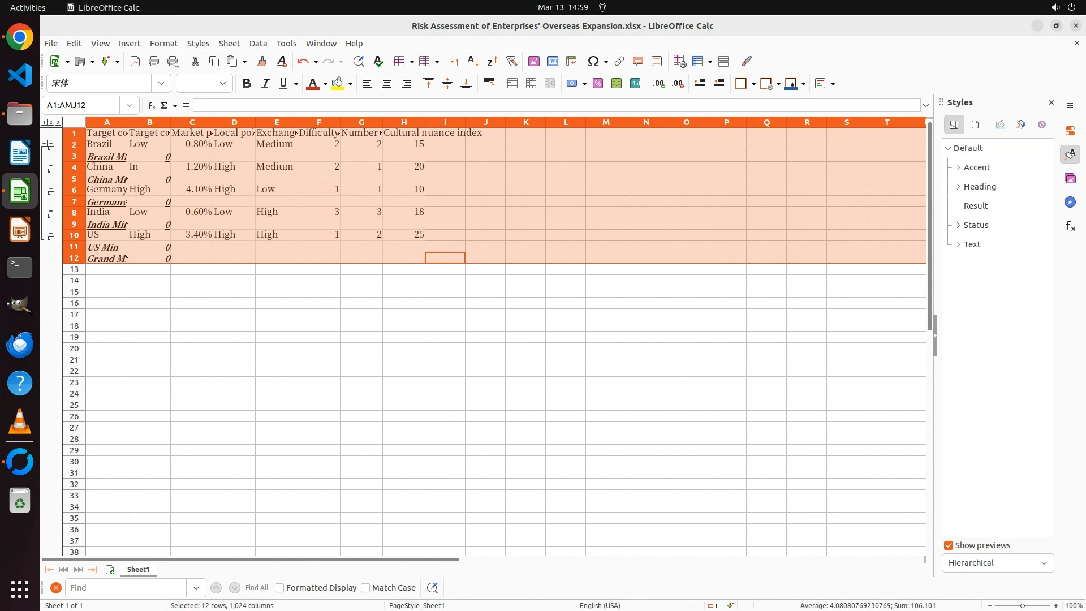Image resolution: width=1086 pixels, height=611 pixels.
Task: Click the Function Wizard icon
Action: [x=151, y=105]
